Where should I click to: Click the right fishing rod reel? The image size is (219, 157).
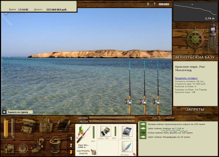pos(157,102)
